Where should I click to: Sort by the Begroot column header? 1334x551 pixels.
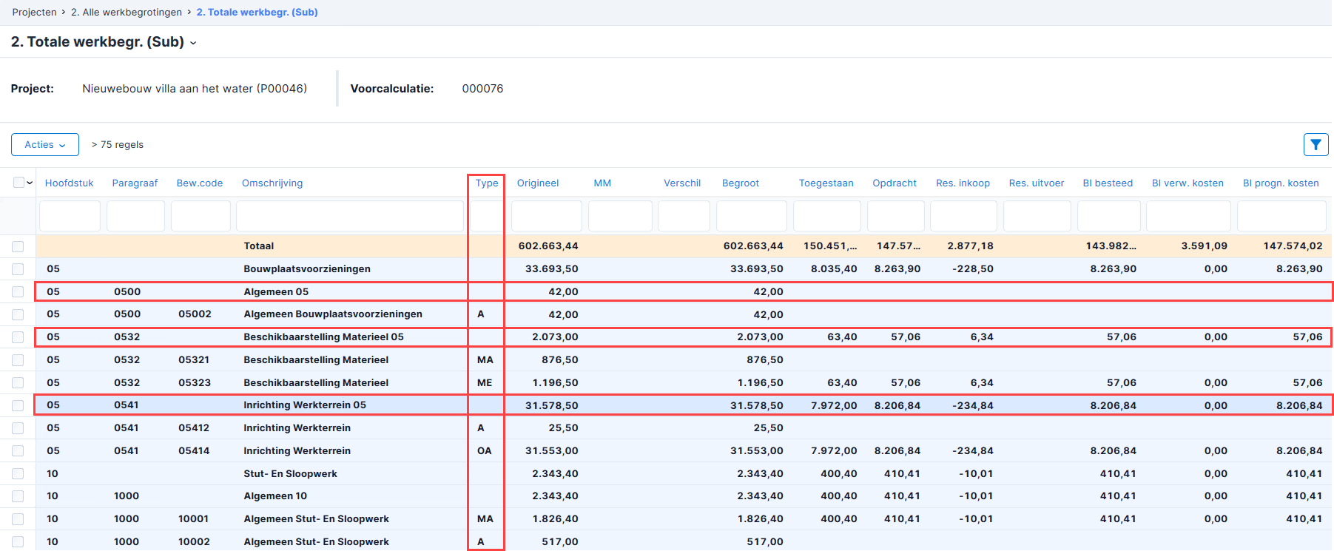(x=741, y=183)
